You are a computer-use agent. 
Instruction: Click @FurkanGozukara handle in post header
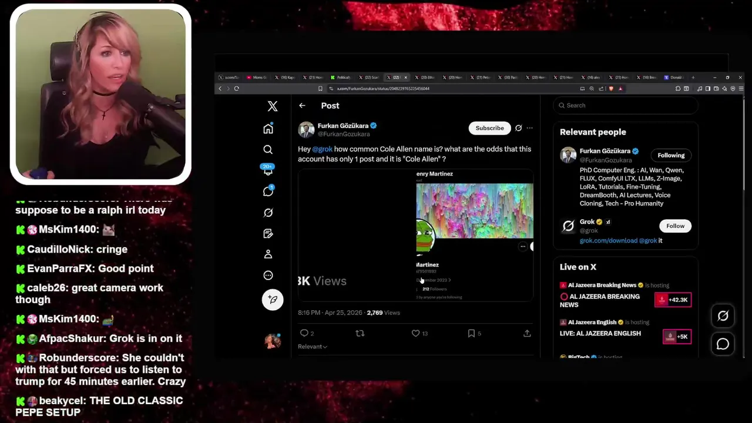click(344, 135)
